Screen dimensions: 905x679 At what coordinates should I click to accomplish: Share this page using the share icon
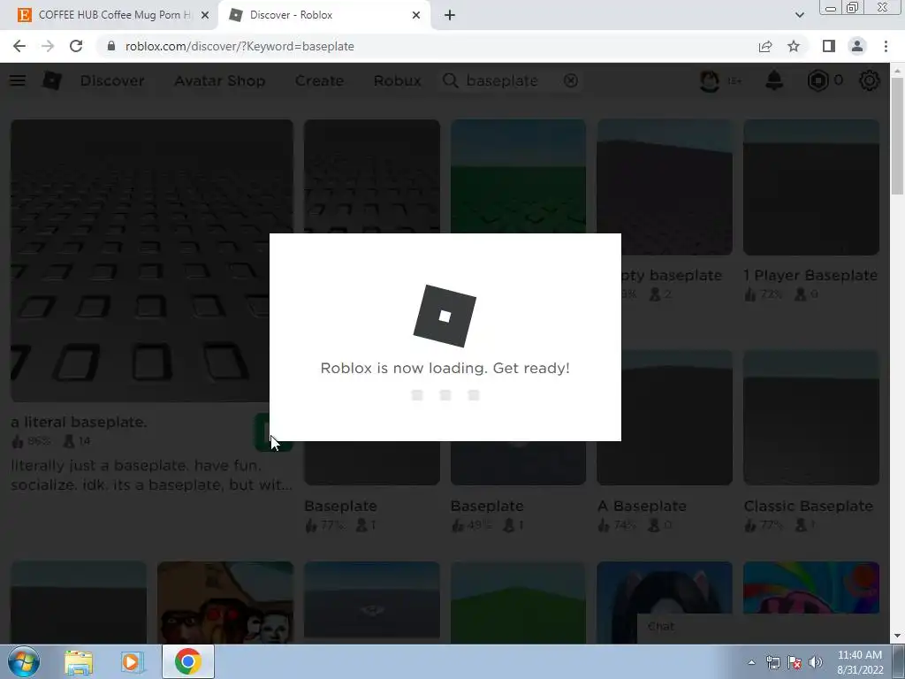765,46
